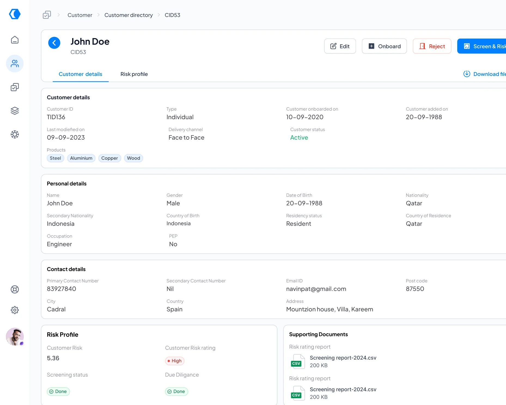Click the Download file icon
Screen dimensions: 506x405
467,74
